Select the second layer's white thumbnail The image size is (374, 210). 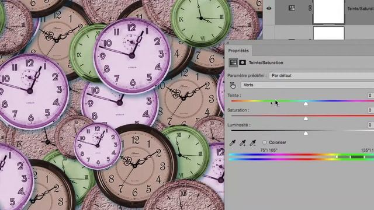[x=328, y=33]
